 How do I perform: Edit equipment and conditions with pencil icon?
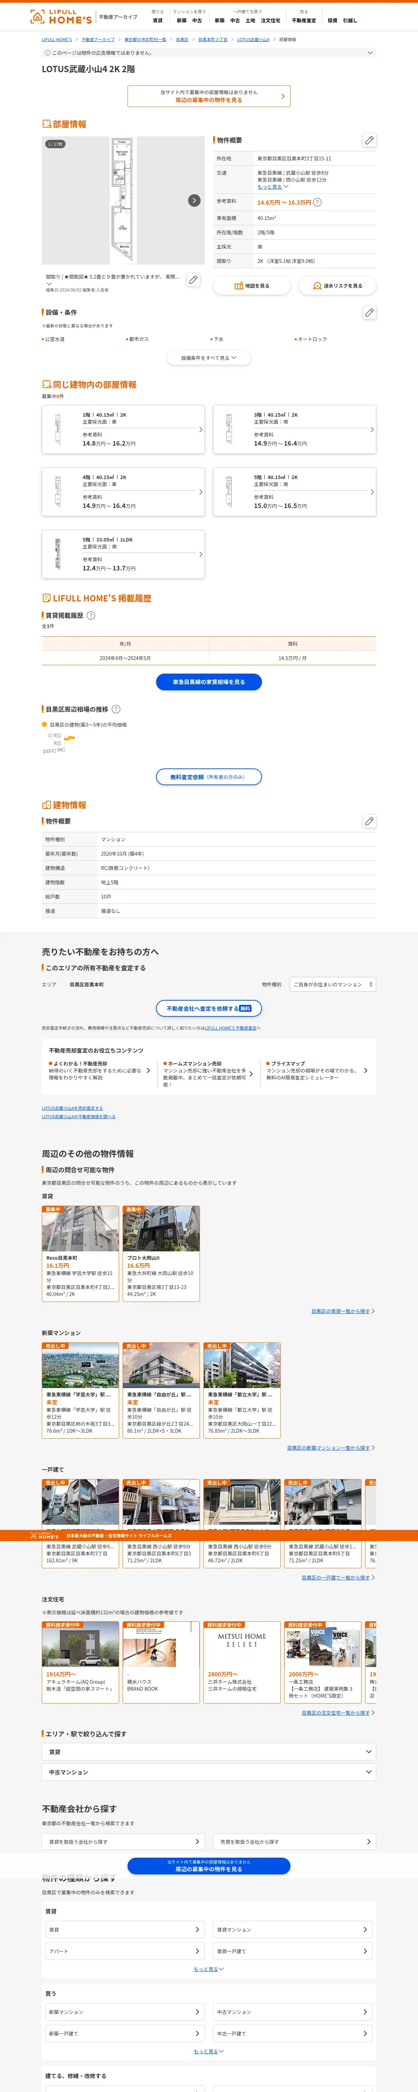click(369, 313)
